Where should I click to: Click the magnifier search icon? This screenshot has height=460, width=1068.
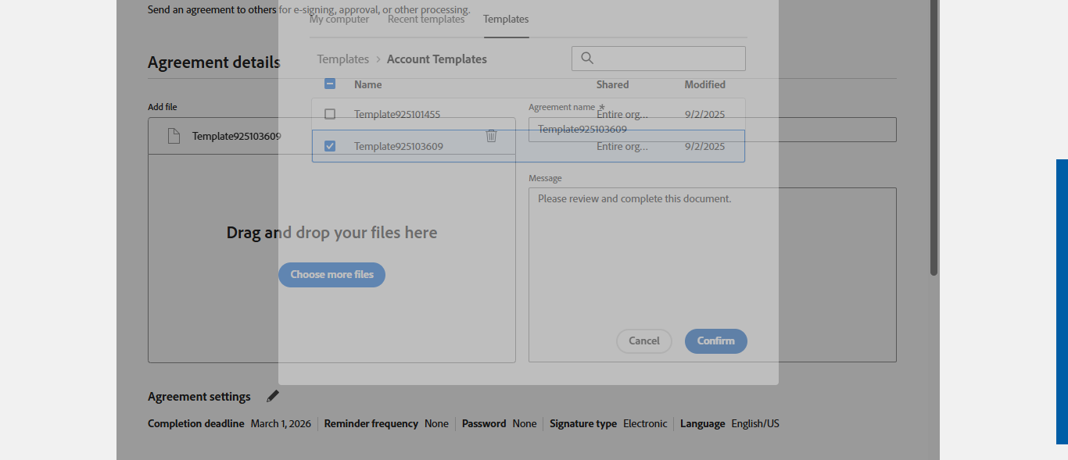(x=587, y=59)
